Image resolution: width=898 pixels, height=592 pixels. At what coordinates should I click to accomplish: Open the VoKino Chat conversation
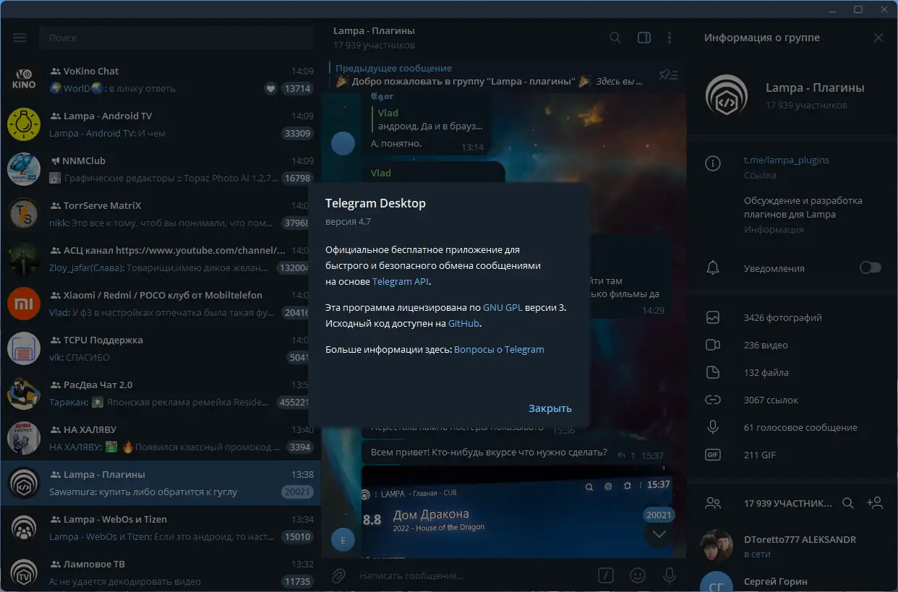(161, 80)
